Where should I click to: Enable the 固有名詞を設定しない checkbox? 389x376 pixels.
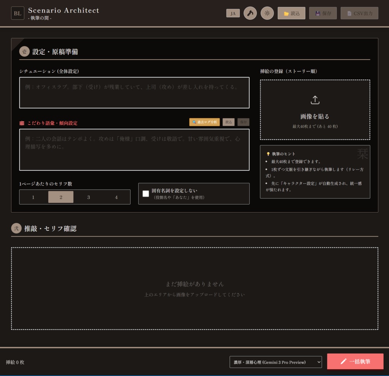pyautogui.click(x=145, y=194)
